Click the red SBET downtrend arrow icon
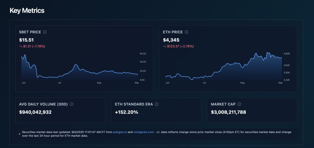 point(21,46)
